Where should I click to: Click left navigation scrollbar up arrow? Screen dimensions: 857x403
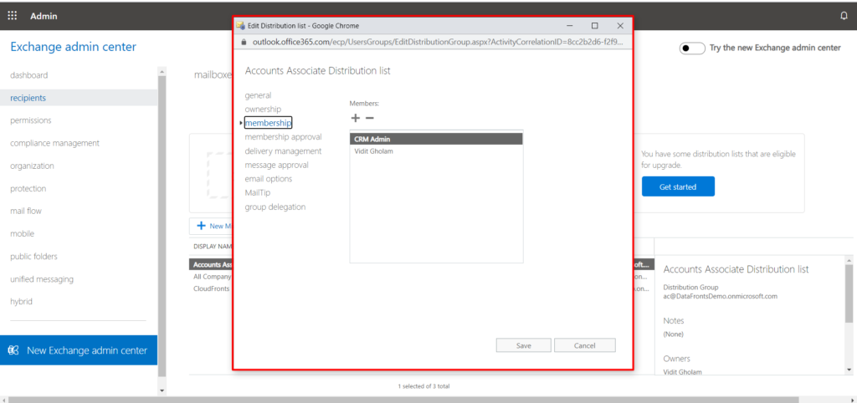[x=162, y=72]
